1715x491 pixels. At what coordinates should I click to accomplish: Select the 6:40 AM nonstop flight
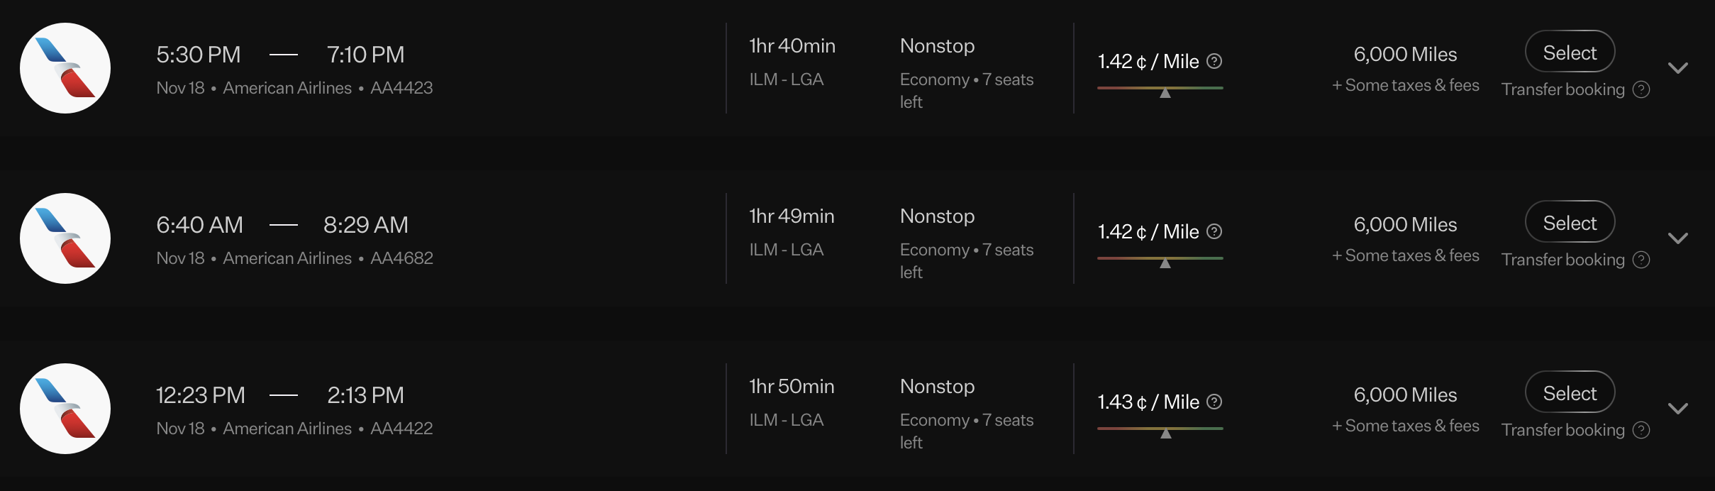click(x=1570, y=222)
